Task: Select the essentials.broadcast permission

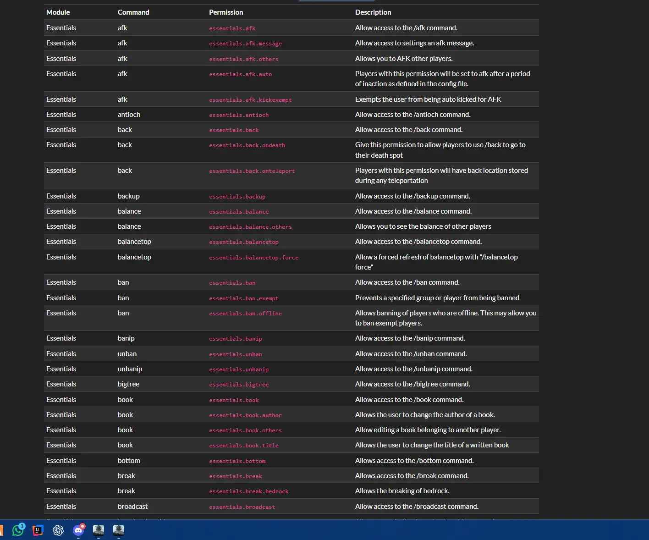Action: point(242,507)
